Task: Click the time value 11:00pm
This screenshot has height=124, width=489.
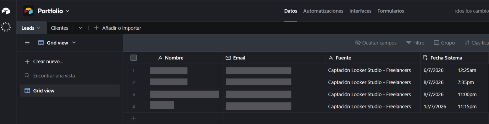Action: coord(467,95)
